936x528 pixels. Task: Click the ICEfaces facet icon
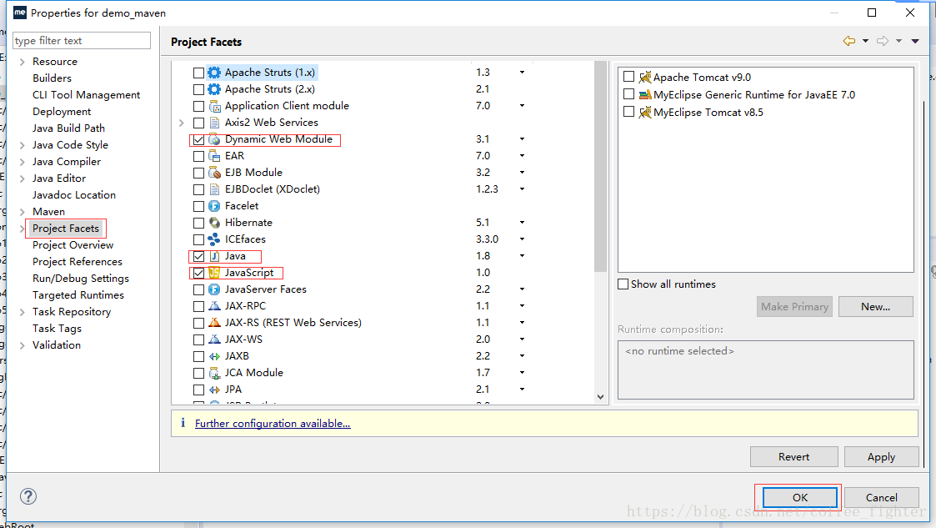point(214,239)
